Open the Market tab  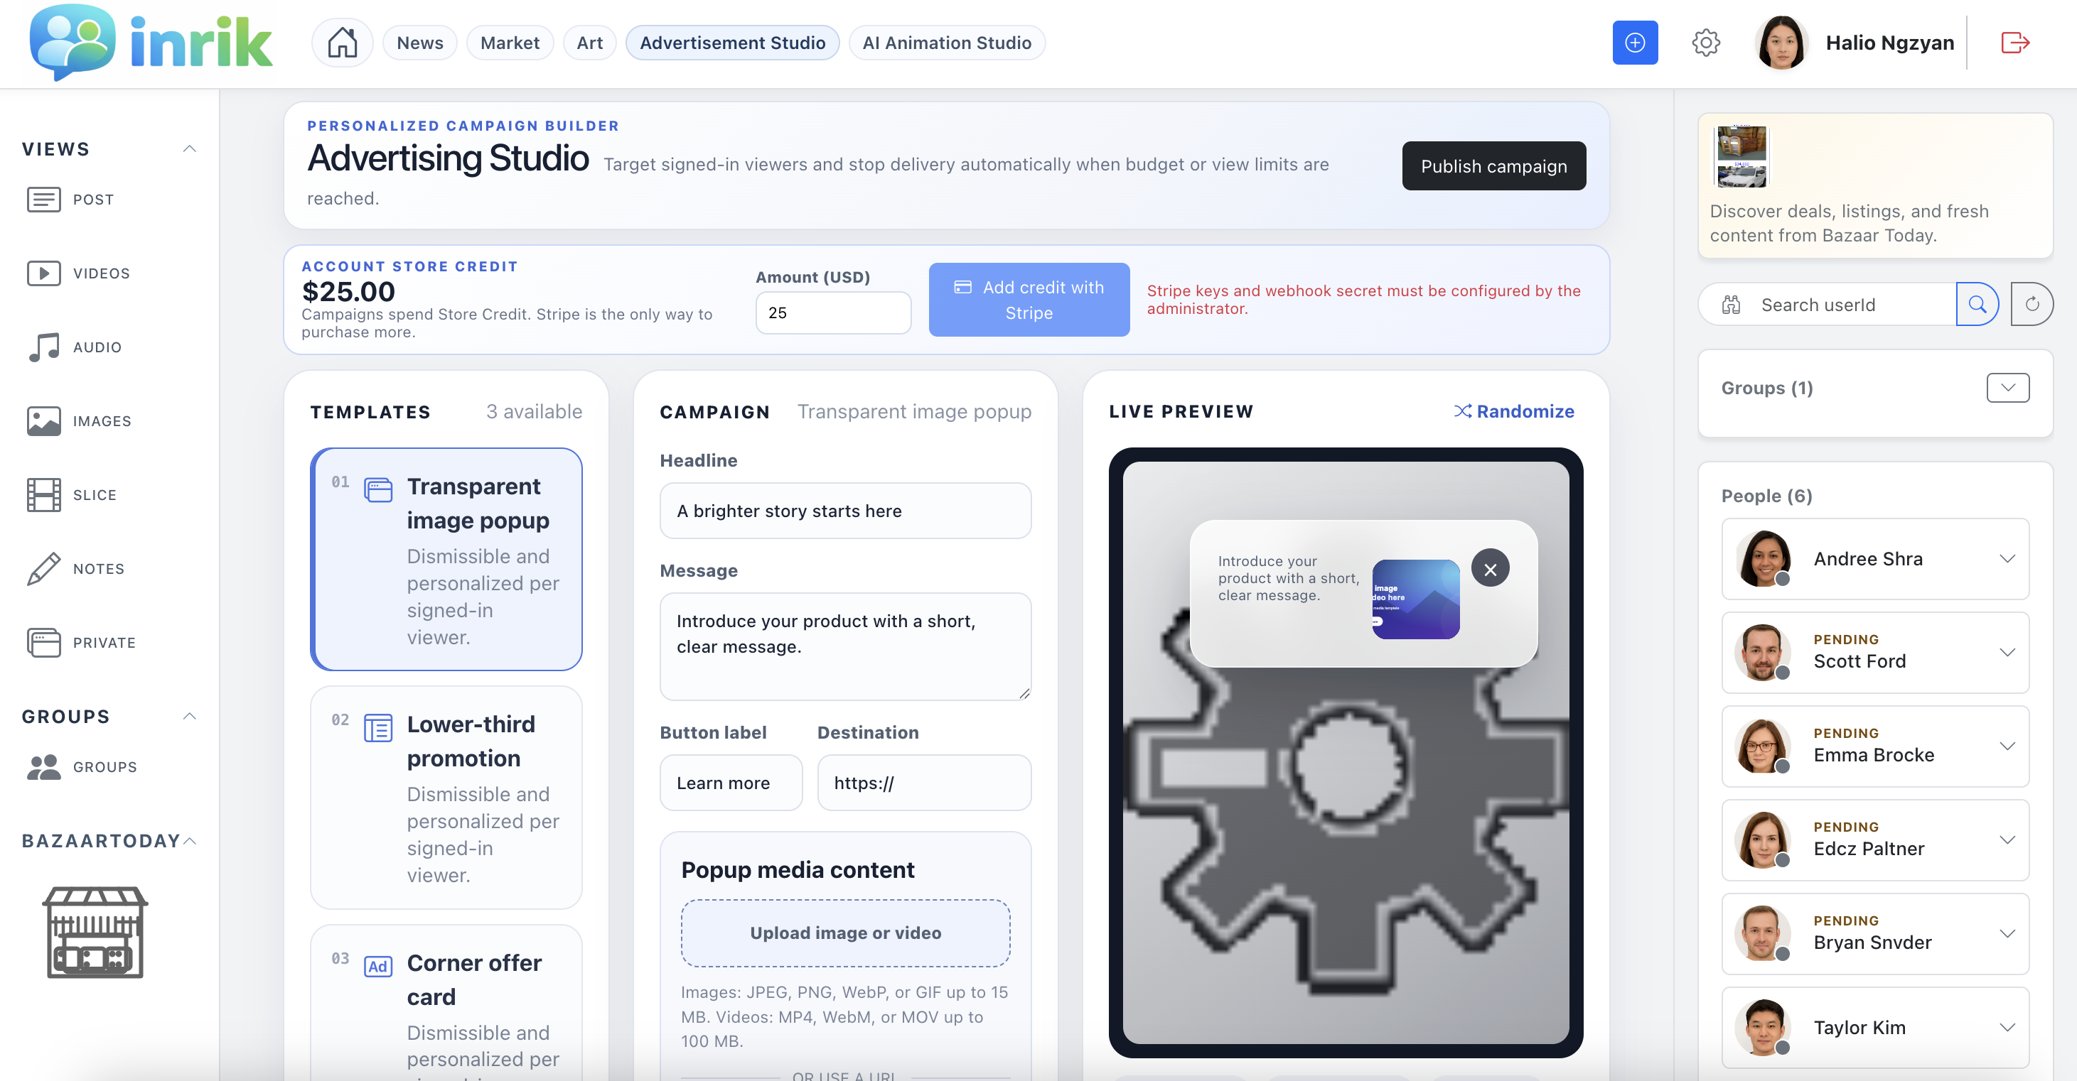pos(510,43)
